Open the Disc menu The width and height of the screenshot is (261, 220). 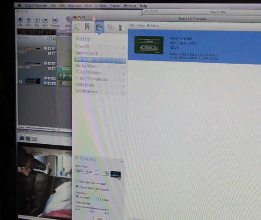tap(88, 6)
